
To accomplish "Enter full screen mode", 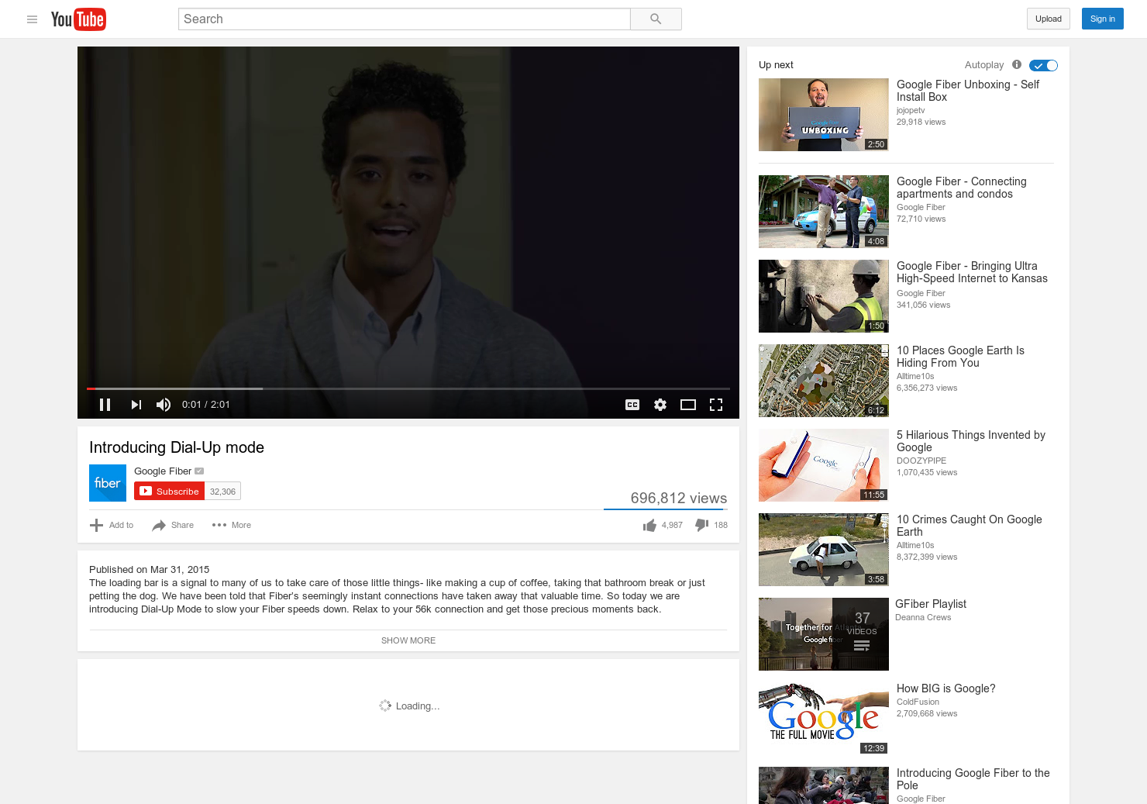I will coord(716,405).
